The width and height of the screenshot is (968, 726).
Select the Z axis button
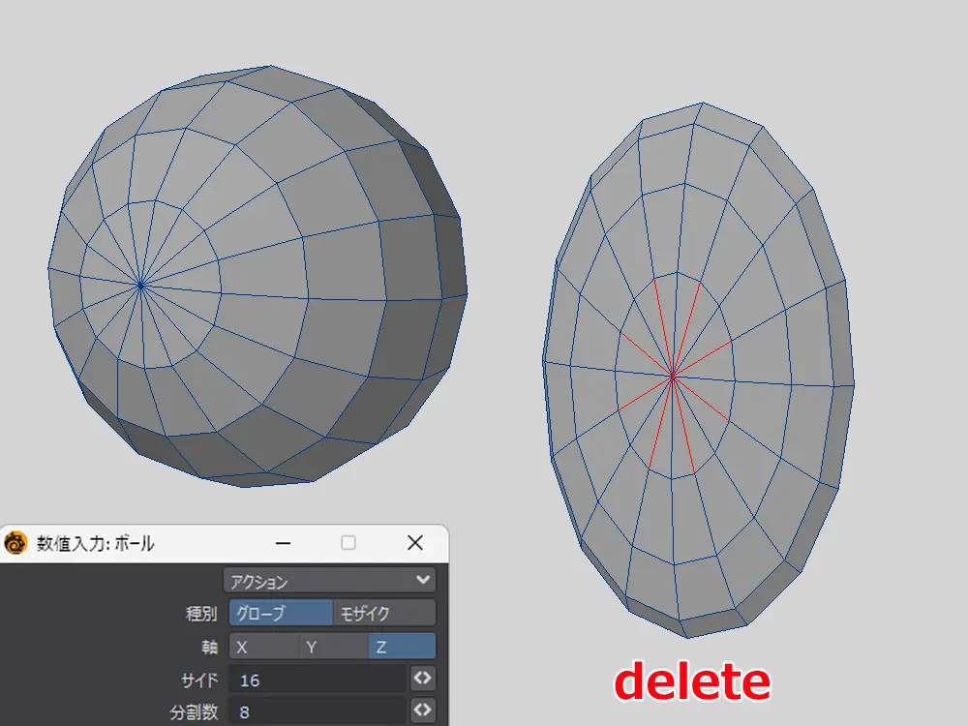coord(401,647)
